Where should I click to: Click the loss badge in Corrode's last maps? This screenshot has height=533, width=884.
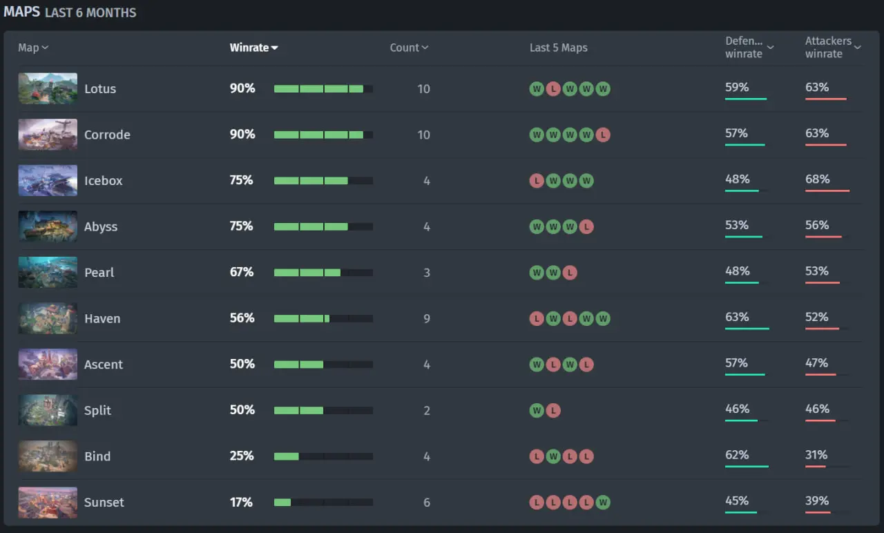(603, 135)
